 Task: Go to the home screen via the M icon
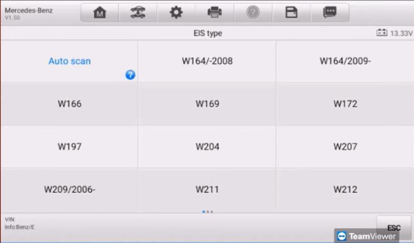[x=99, y=13]
